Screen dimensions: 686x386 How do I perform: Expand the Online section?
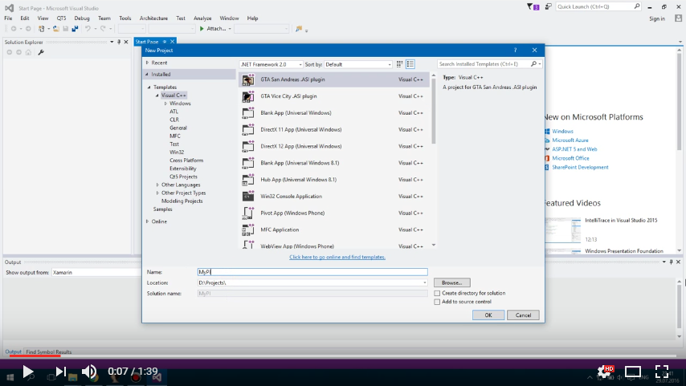[148, 221]
